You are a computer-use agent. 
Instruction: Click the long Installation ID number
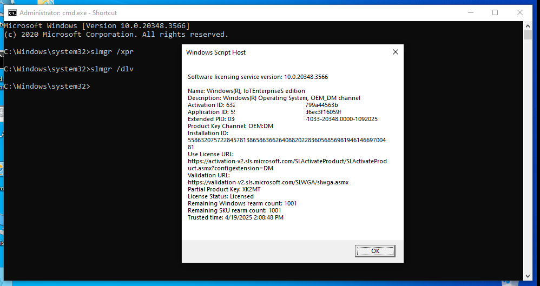(287, 143)
